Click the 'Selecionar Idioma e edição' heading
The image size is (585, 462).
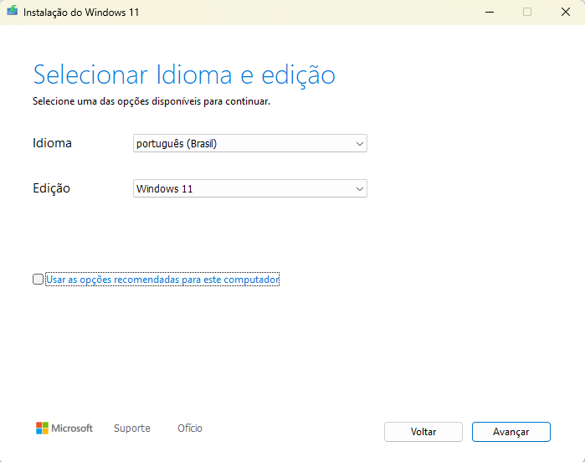[184, 74]
